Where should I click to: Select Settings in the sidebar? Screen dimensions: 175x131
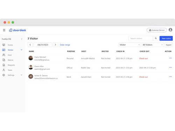click(11, 75)
